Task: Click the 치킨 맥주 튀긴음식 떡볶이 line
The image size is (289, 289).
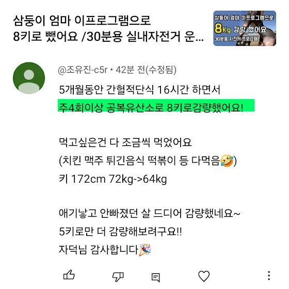Action: click(148, 160)
